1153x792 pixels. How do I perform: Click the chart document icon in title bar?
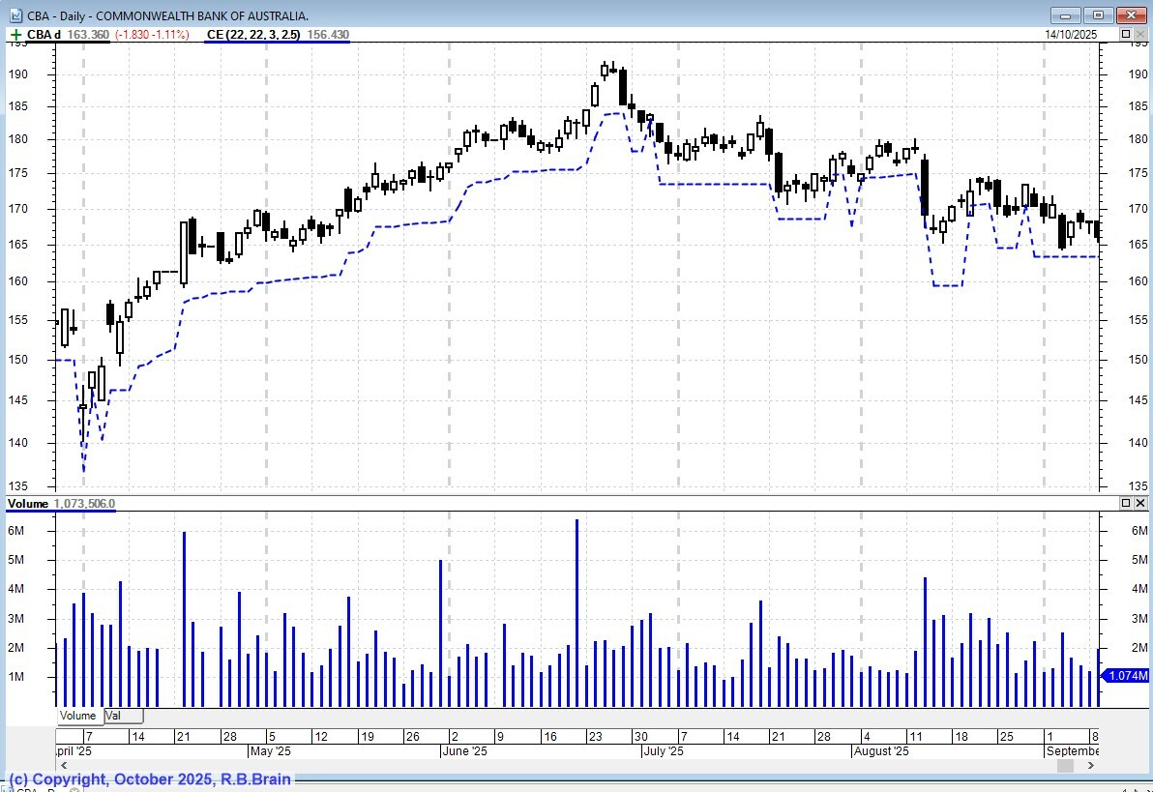coord(15,15)
